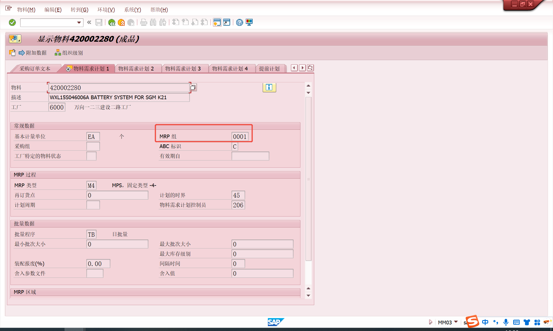Image resolution: width=553 pixels, height=331 pixels.
Task: Toggle punctuation mode on the Sogou bar
Action: click(495, 322)
